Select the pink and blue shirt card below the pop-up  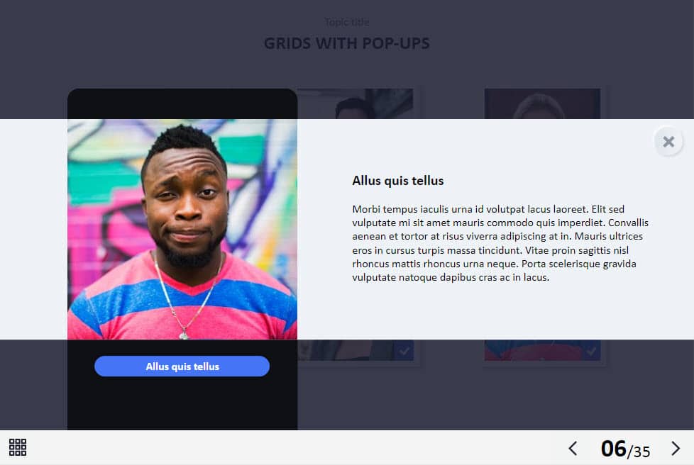click(542, 350)
